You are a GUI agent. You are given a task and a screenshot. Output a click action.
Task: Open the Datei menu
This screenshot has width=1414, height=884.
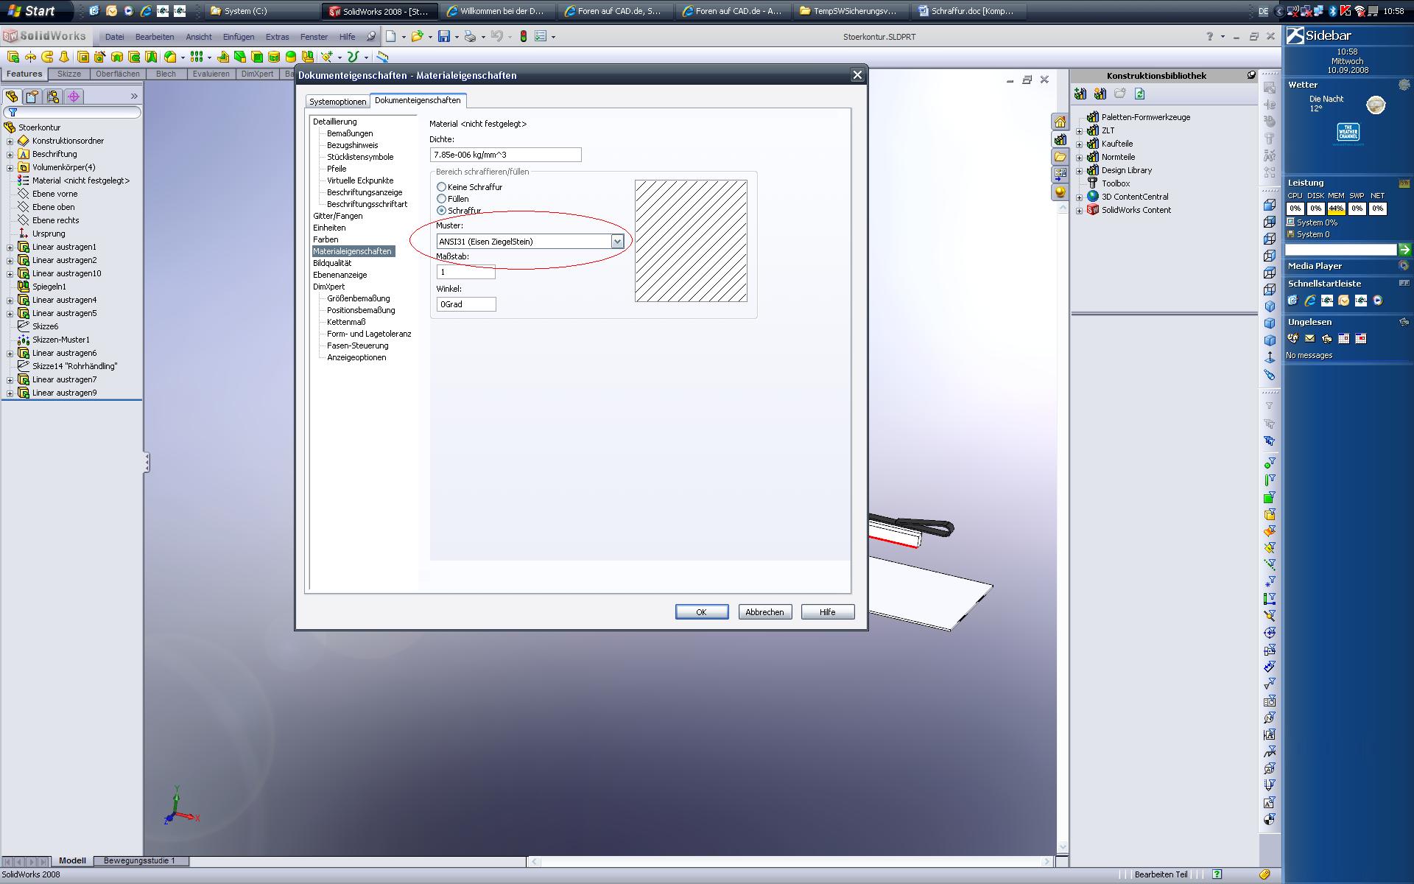pos(114,37)
